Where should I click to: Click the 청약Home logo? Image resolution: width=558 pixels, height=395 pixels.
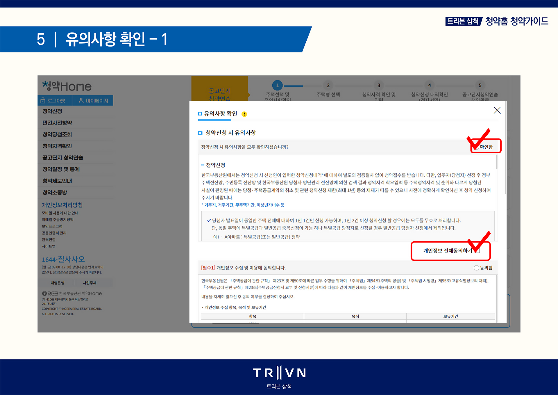point(67,86)
